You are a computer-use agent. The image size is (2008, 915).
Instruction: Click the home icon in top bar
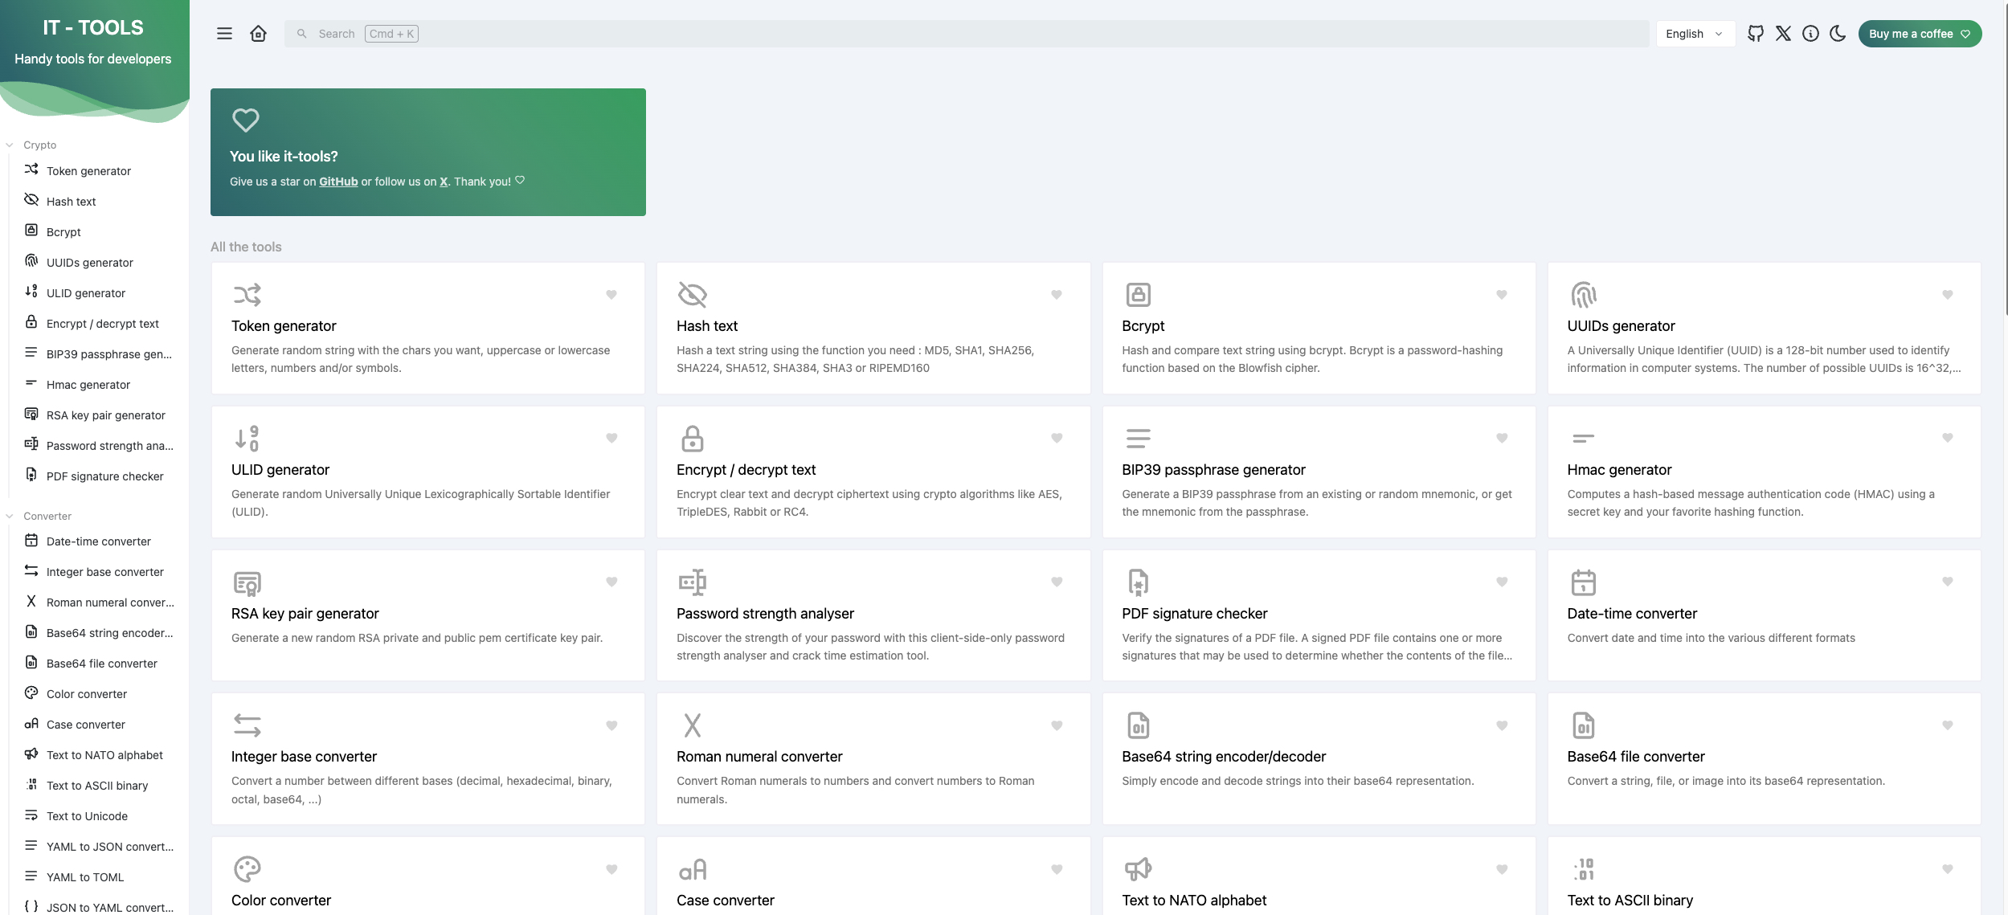[258, 34]
